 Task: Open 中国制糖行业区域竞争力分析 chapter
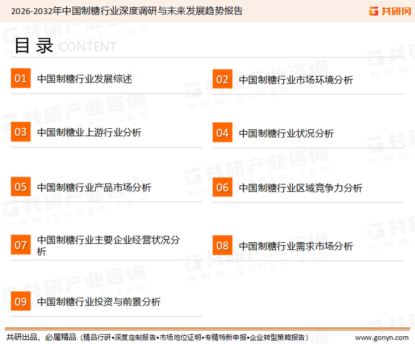(300, 188)
